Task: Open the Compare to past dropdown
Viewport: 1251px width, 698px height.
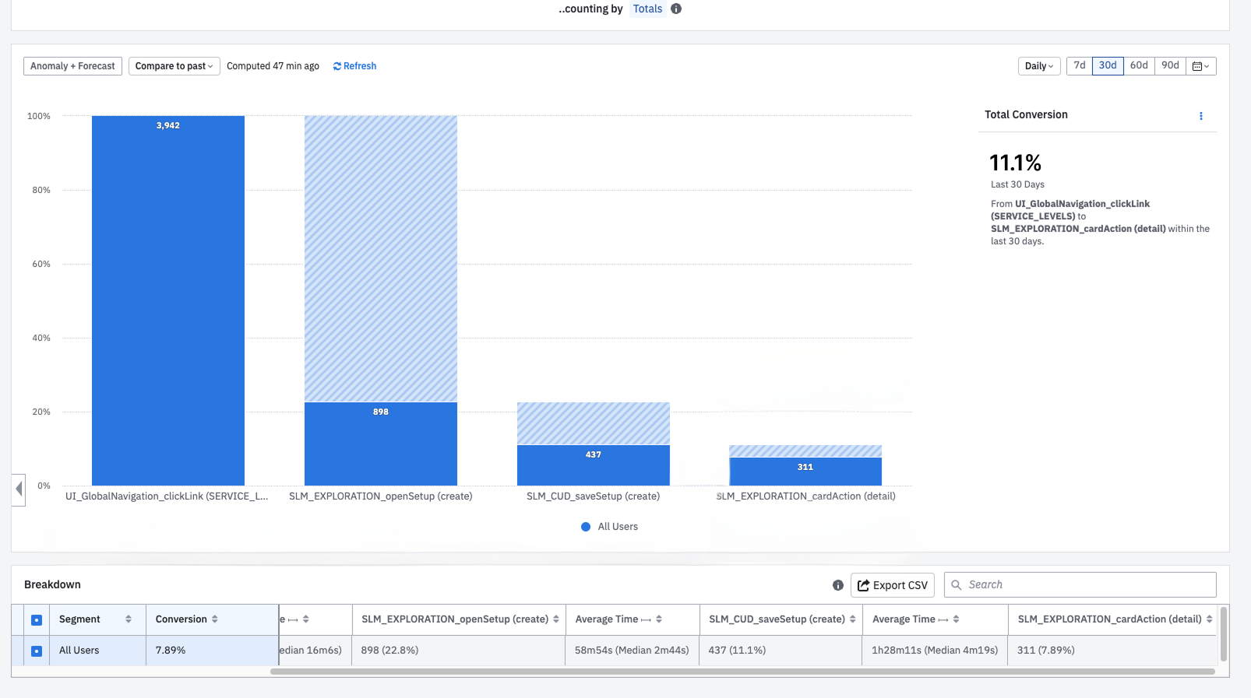Action: click(x=174, y=66)
